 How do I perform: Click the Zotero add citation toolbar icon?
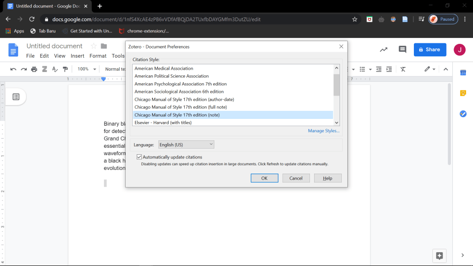pyautogui.click(x=45, y=69)
